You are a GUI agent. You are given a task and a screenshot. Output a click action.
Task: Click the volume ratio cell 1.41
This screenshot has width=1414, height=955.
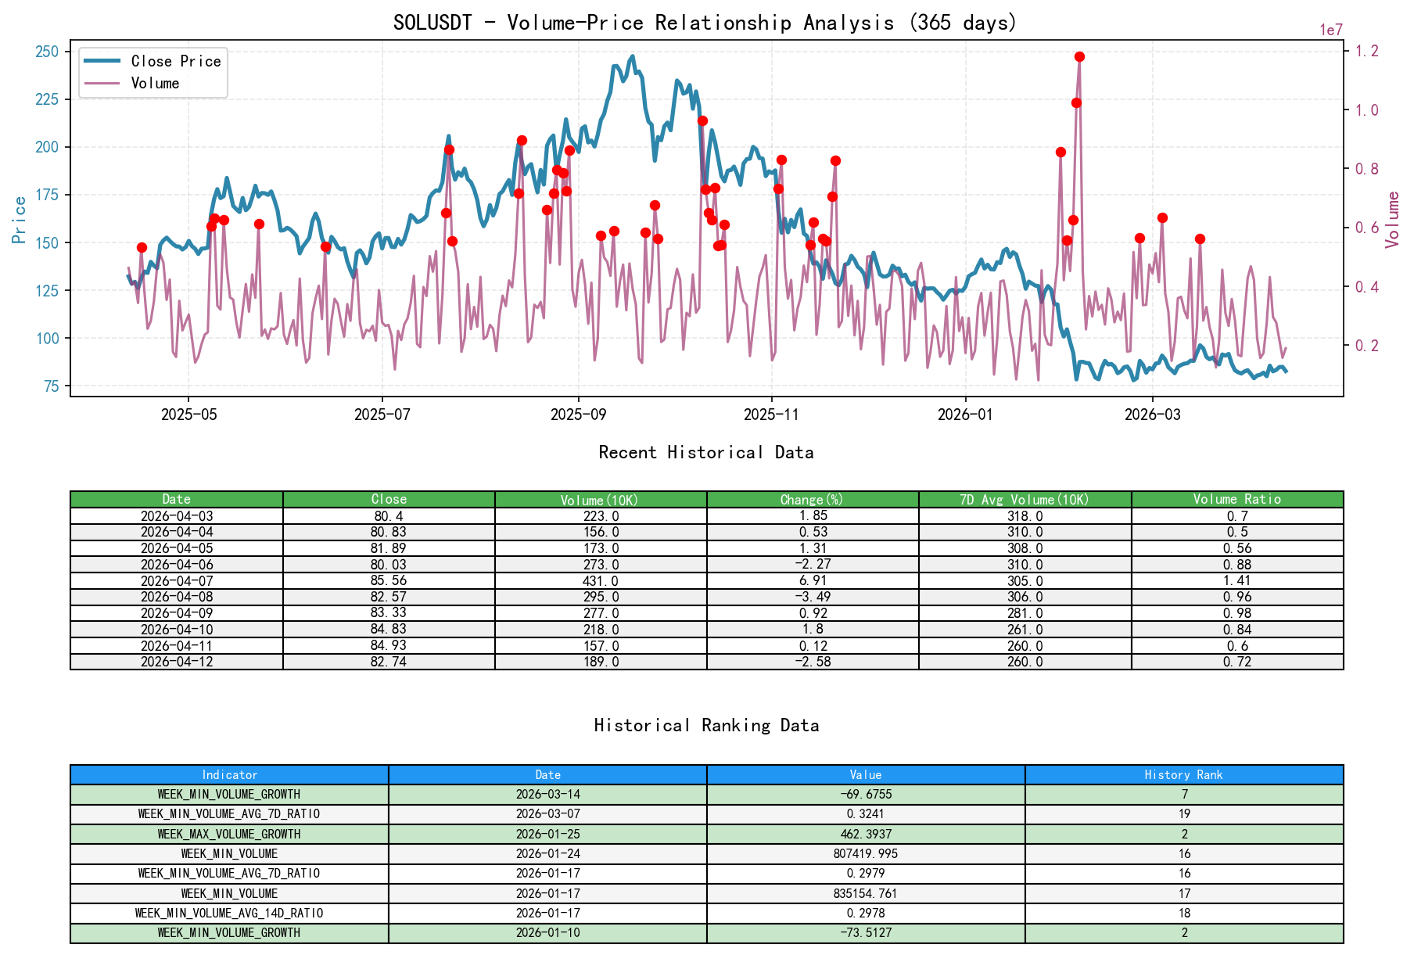(1237, 580)
